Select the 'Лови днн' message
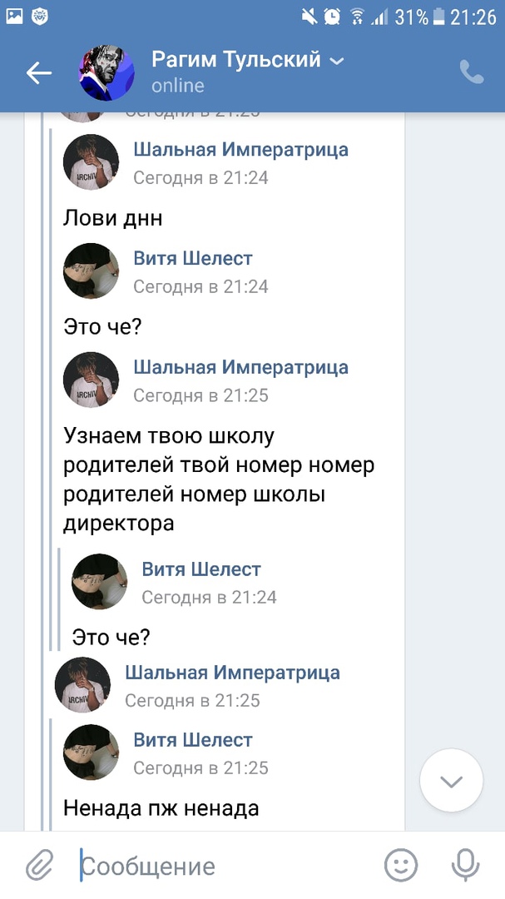Image resolution: width=505 pixels, height=899 pixels. pyautogui.click(x=113, y=219)
